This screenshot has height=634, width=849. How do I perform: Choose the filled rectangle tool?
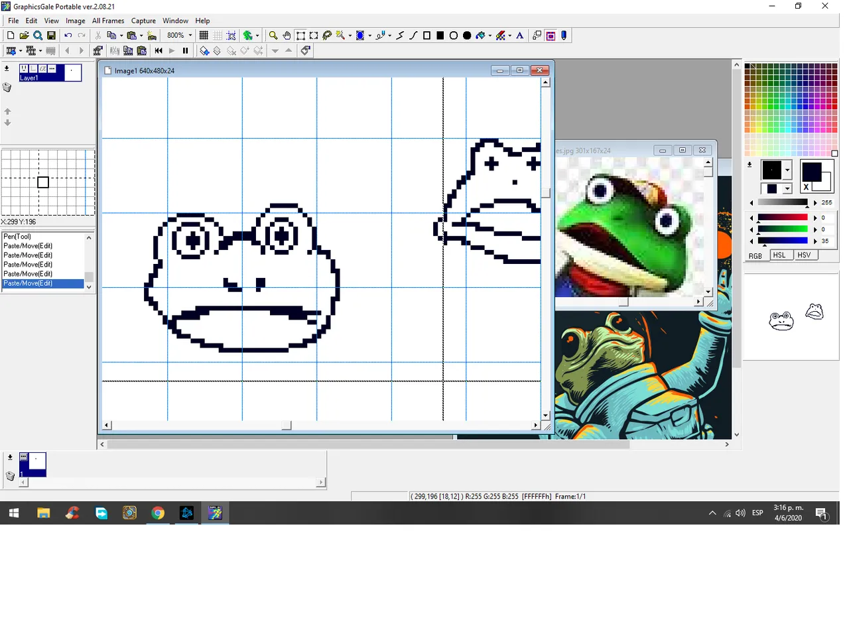440,36
